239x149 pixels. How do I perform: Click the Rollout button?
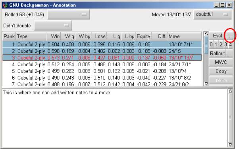217,53
